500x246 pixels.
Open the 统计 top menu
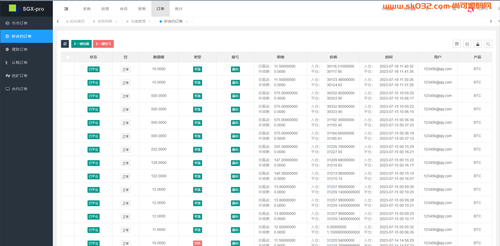(179, 9)
